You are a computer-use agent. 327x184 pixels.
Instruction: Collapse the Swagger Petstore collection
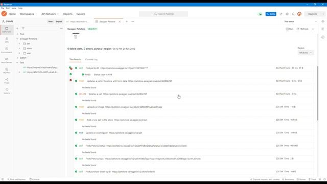(x=17, y=39)
